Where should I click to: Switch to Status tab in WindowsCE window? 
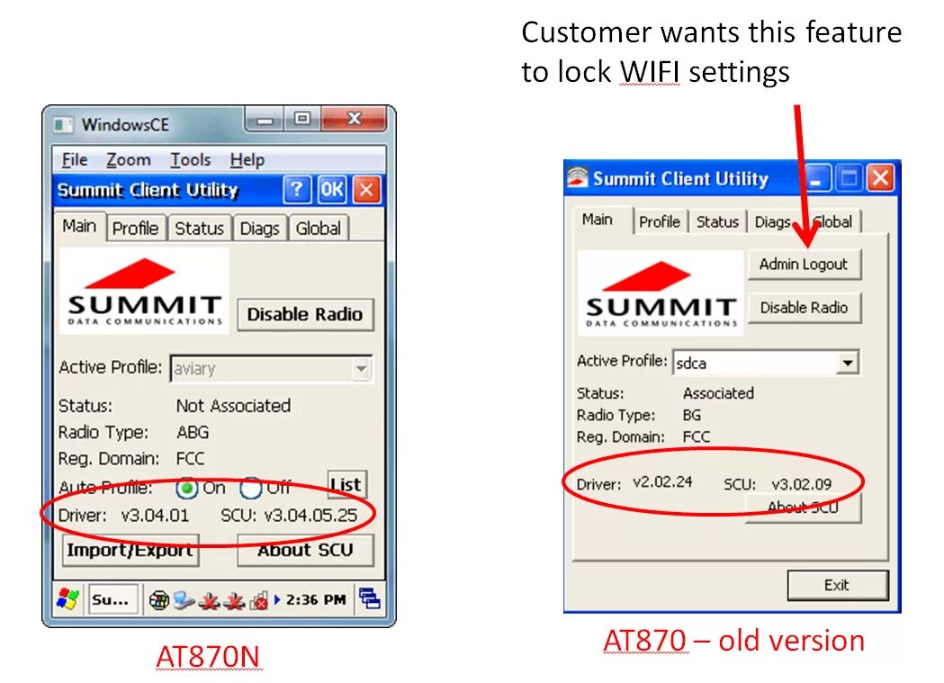pyautogui.click(x=199, y=229)
